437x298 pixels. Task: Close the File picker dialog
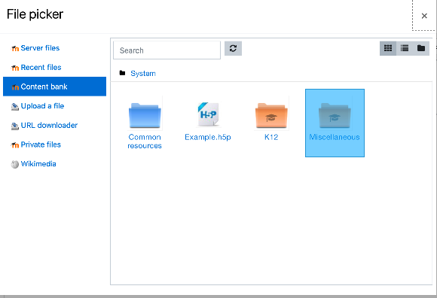coord(424,16)
